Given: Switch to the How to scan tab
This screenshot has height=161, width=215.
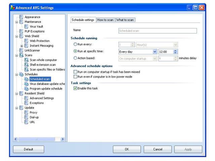Looking at the screenshot, I should [105, 20].
